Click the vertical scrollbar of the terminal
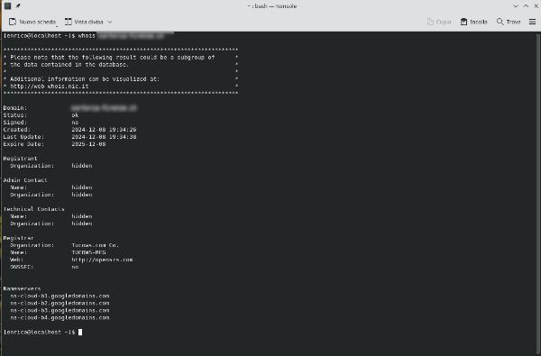Viewport: 541px width, 356px height. coord(538,193)
